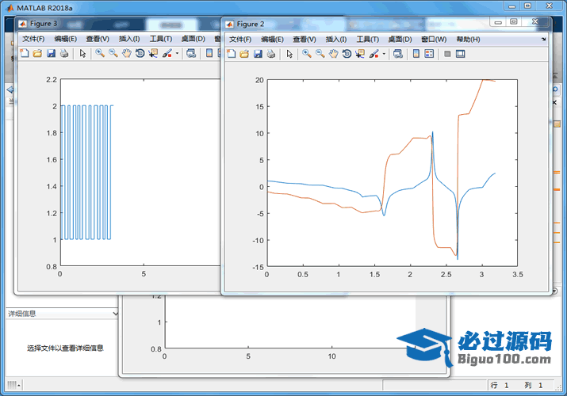The image size is (567, 396).
Task: Save Figure 2 using the floppy disk icon
Action: pos(258,54)
